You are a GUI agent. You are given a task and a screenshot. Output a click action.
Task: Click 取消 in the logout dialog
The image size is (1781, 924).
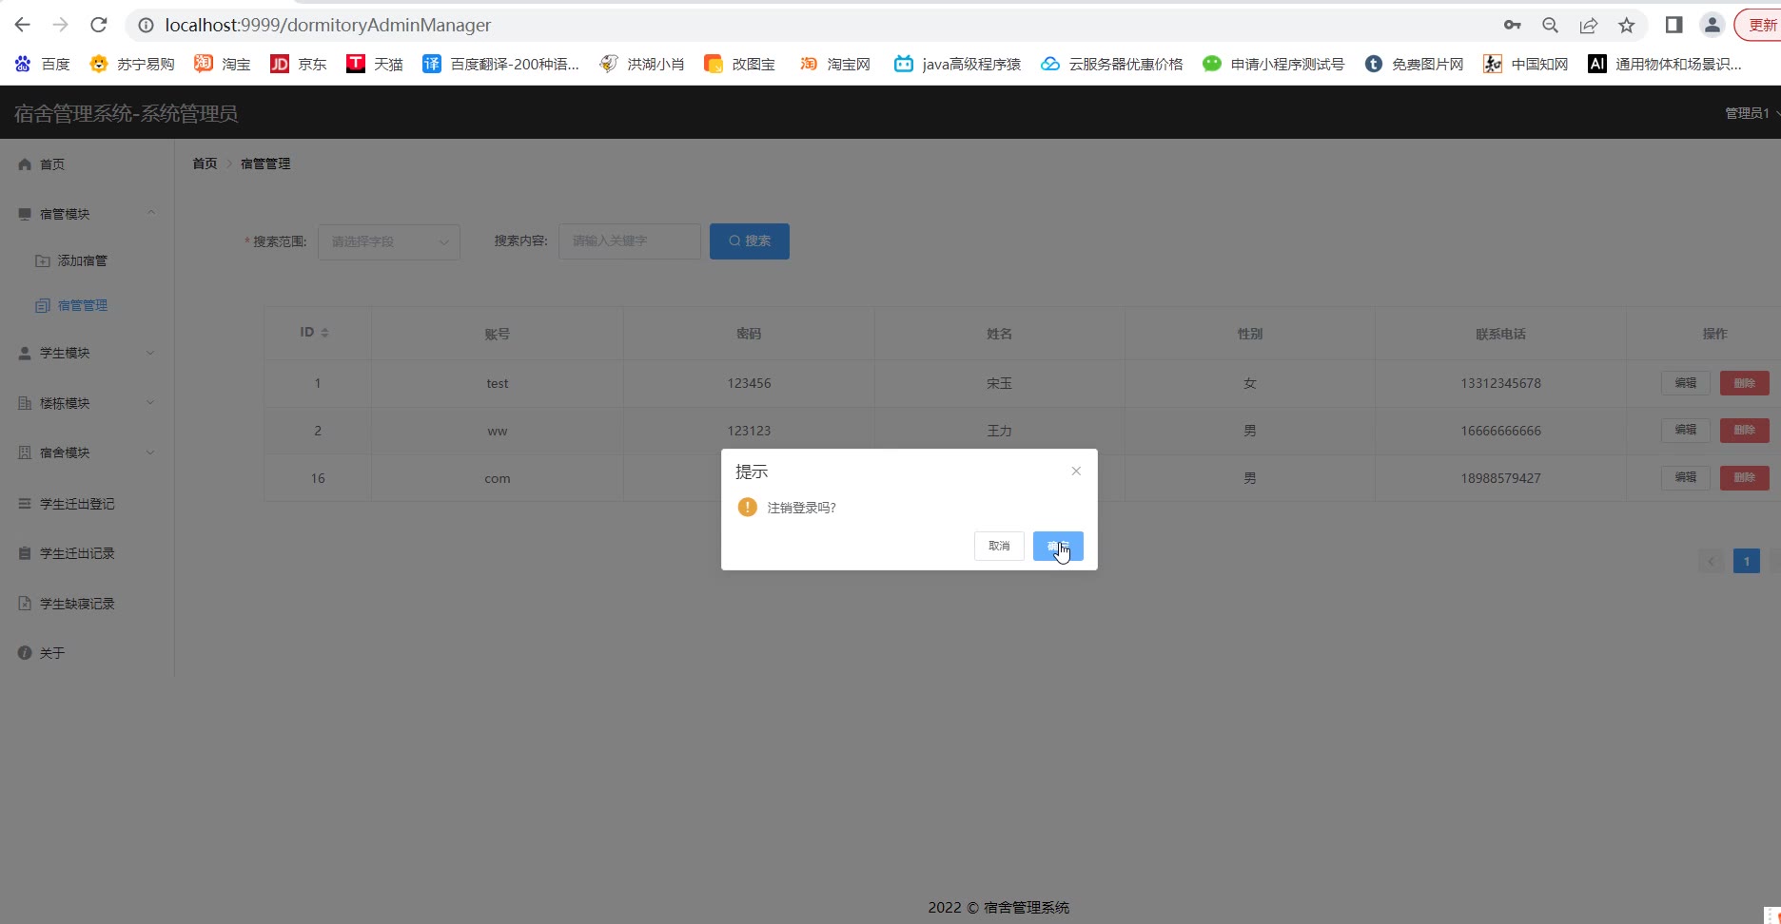click(x=999, y=546)
